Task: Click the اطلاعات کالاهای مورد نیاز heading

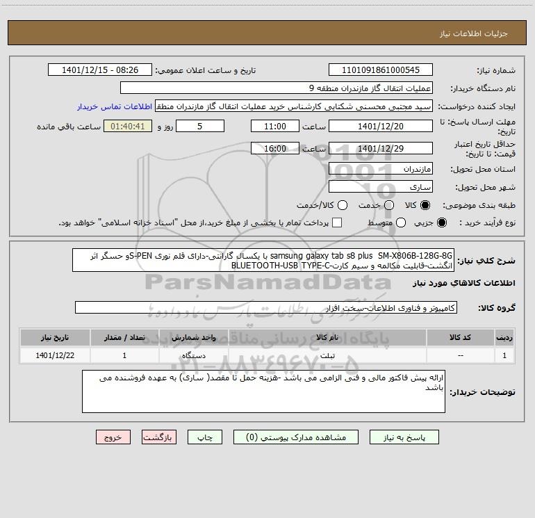Action: click(463, 283)
